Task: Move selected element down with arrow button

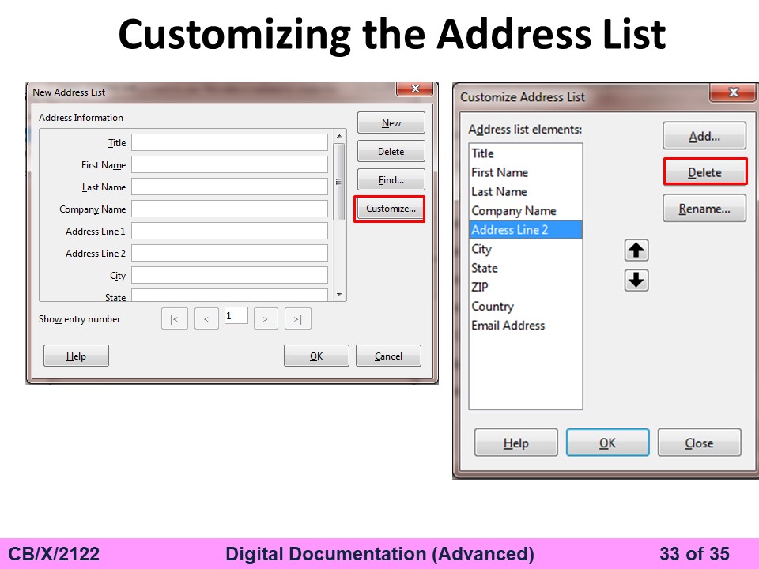Action: (x=636, y=280)
